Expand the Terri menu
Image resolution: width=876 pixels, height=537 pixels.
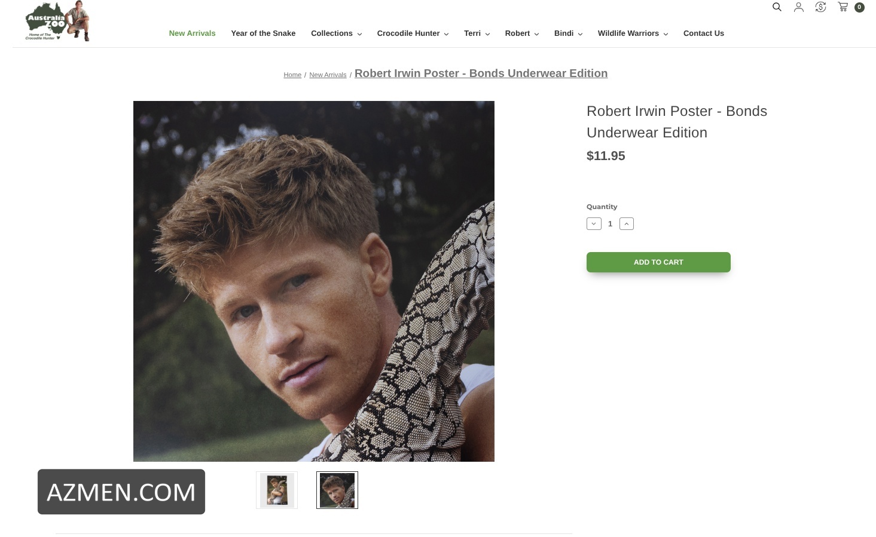[x=477, y=33]
